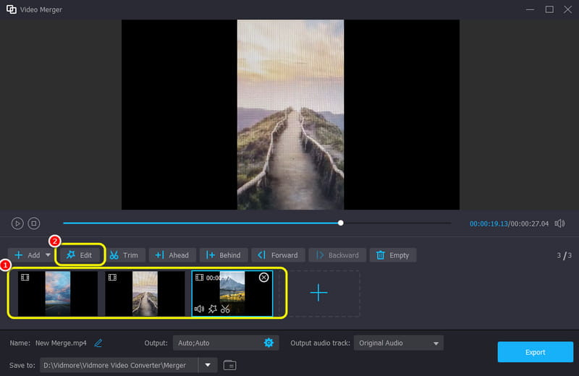Remove the third clip with X icon

point(263,278)
